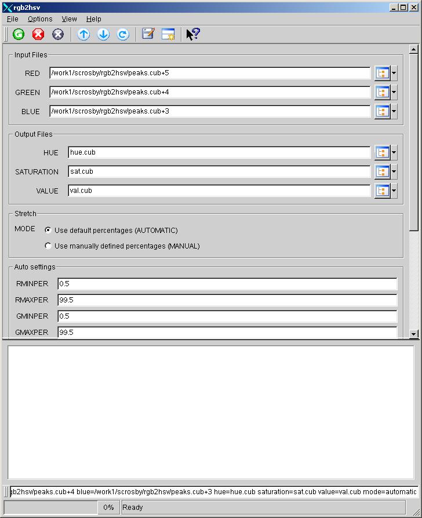Activate the What's This help cursor icon

tap(193, 34)
